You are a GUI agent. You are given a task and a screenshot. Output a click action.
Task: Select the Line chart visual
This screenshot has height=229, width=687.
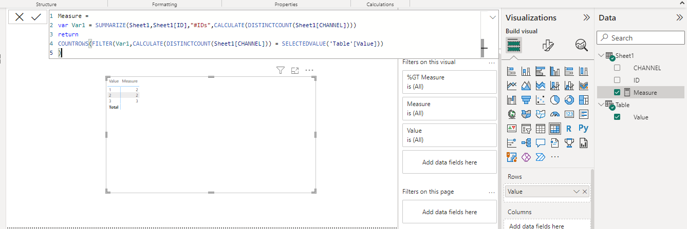512,86
